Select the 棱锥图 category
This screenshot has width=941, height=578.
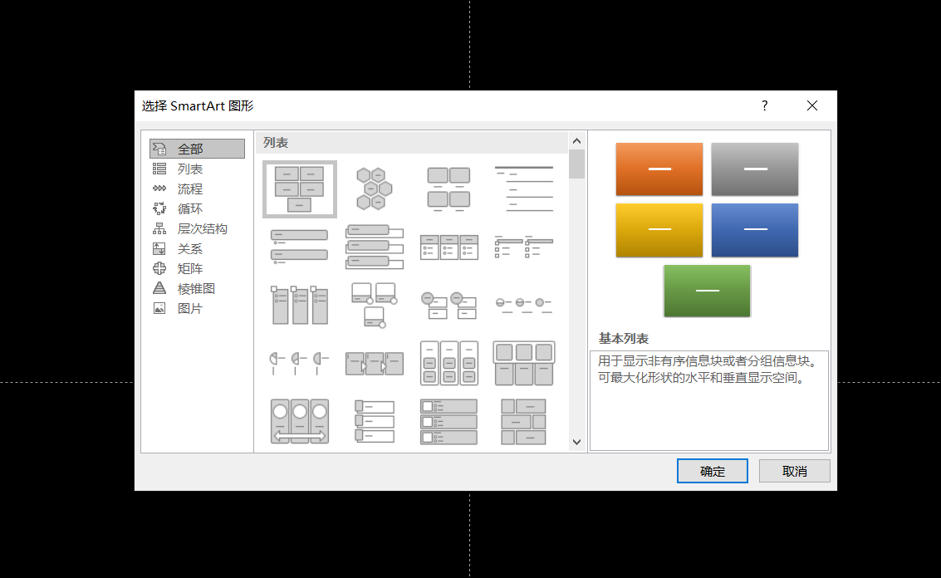(197, 288)
